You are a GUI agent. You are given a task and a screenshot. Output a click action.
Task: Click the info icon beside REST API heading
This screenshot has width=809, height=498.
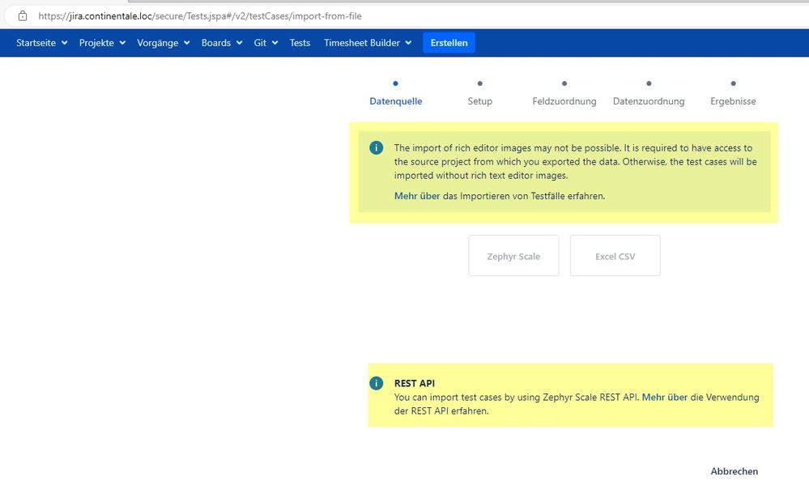[376, 384]
